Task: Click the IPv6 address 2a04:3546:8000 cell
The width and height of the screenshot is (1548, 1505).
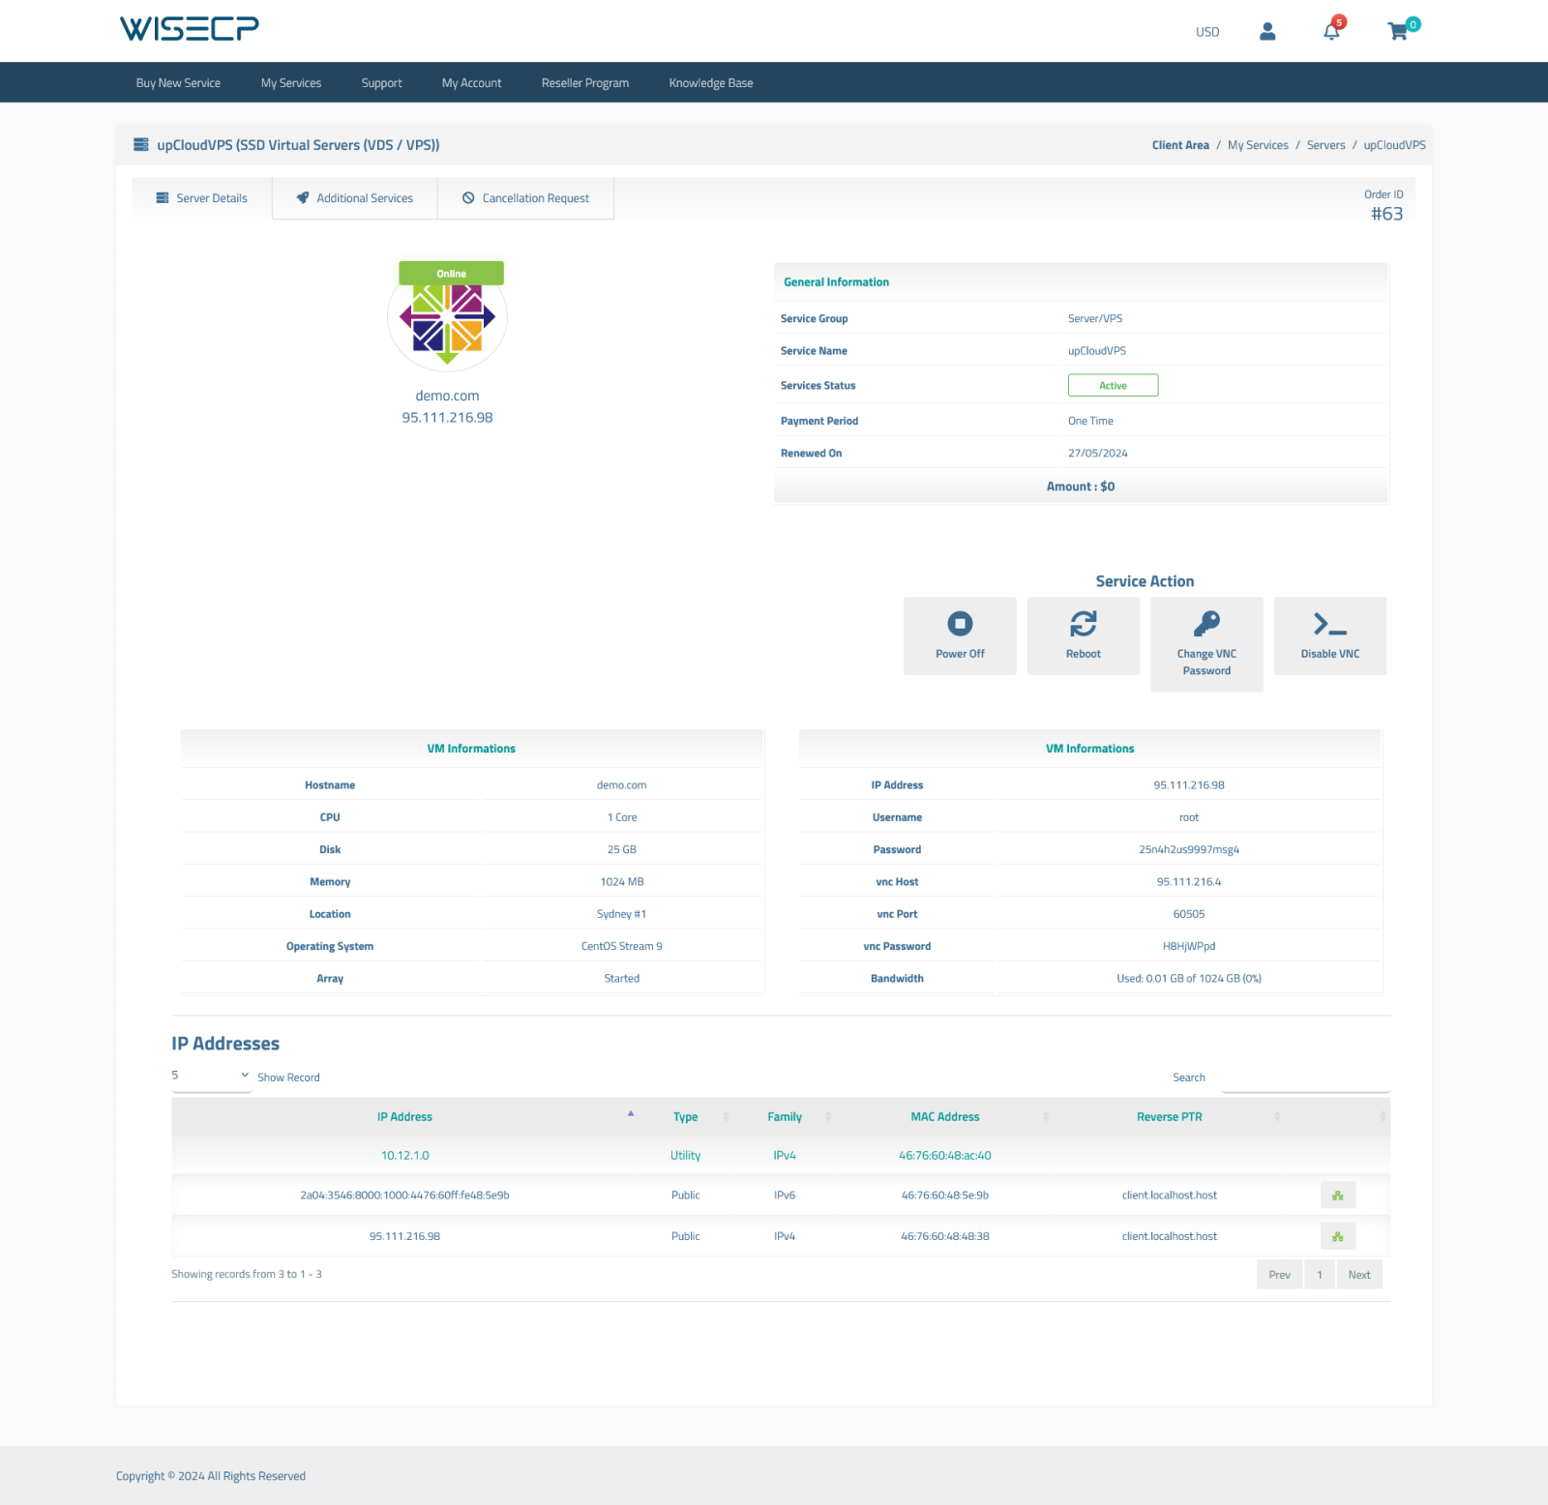Action: point(404,1195)
